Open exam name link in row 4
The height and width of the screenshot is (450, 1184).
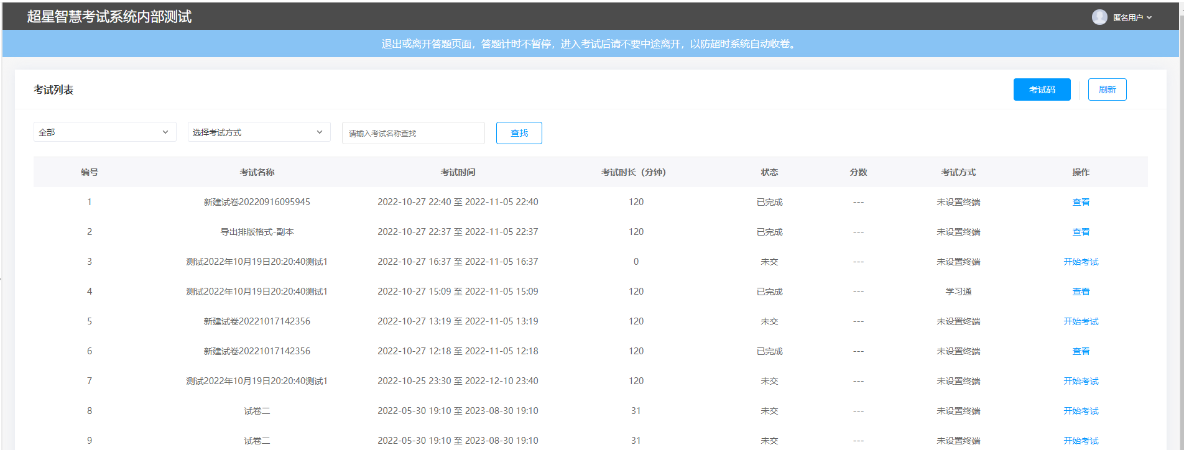tap(257, 292)
